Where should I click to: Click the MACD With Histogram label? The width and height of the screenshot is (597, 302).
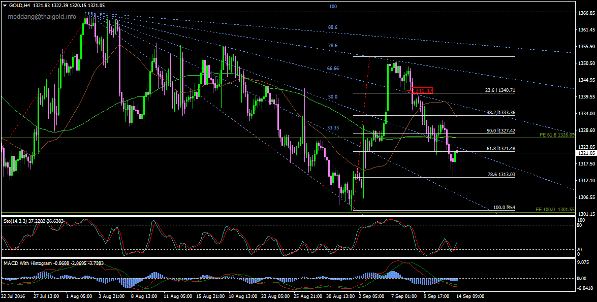[x=28, y=263]
